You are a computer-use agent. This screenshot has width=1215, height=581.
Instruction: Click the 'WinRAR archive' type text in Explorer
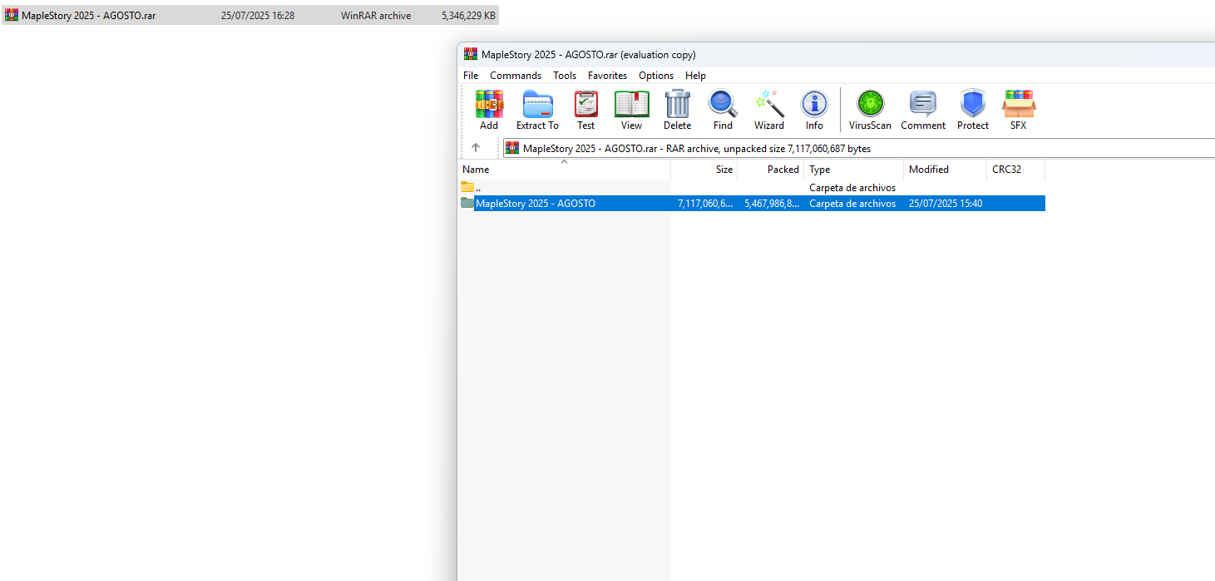376,16
